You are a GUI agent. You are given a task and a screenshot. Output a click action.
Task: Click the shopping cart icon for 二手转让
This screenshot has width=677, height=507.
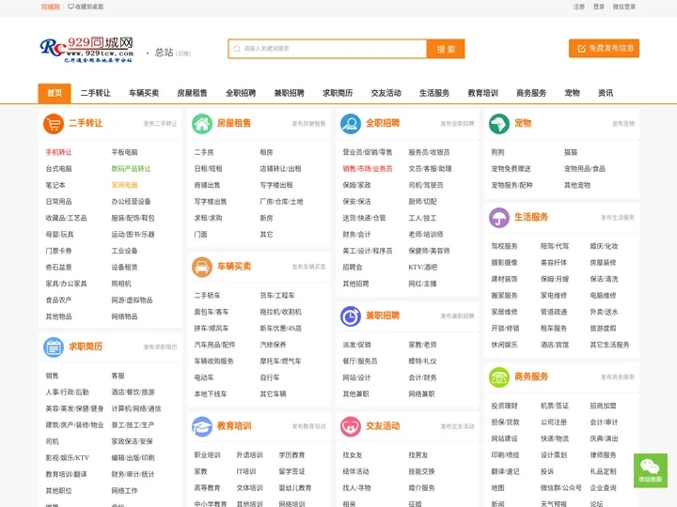coord(54,124)
